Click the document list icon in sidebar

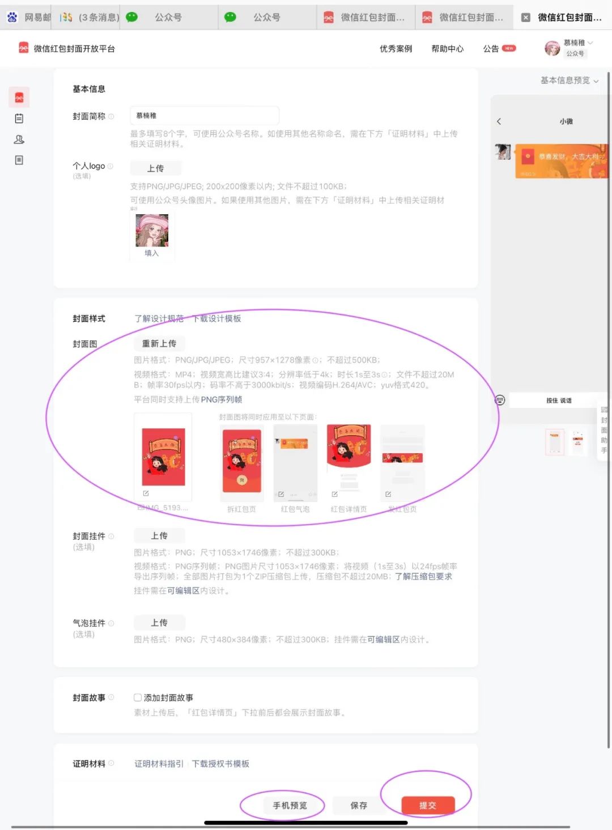(x=19, y=160)
